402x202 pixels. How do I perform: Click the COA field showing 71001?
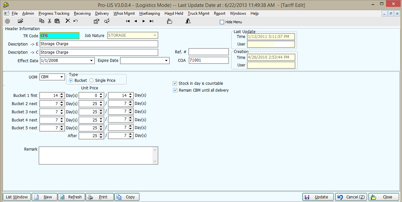(209, 60)
